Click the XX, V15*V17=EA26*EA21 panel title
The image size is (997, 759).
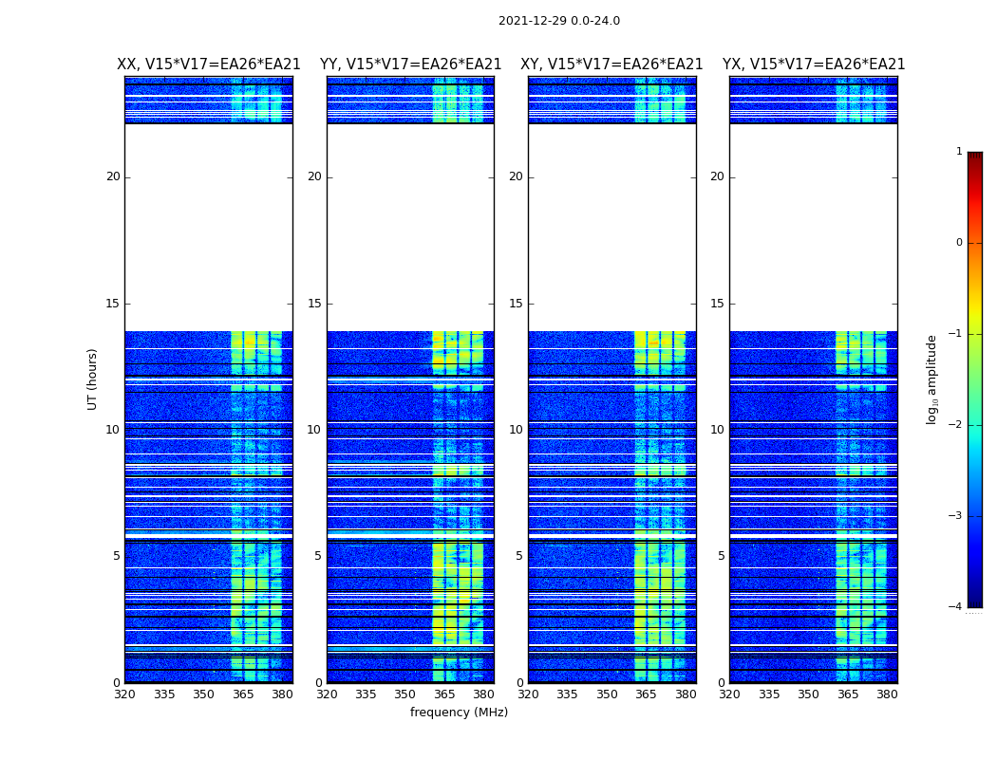(209, 65)
